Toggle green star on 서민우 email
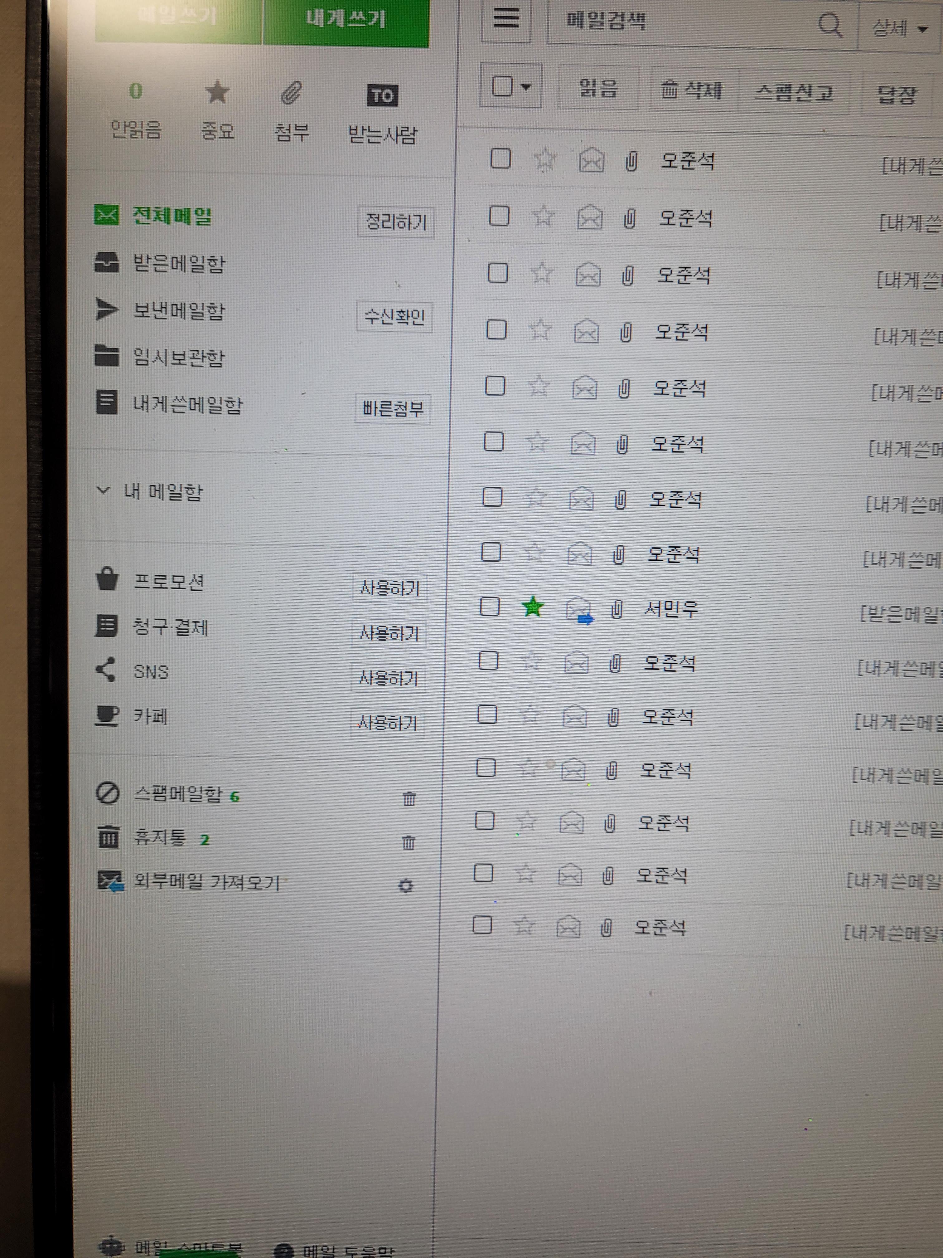The image size is (943, 1258). tap(533, 607)
